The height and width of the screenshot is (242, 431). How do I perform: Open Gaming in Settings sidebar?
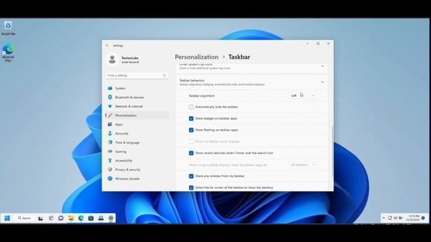[x=137, y=151]
